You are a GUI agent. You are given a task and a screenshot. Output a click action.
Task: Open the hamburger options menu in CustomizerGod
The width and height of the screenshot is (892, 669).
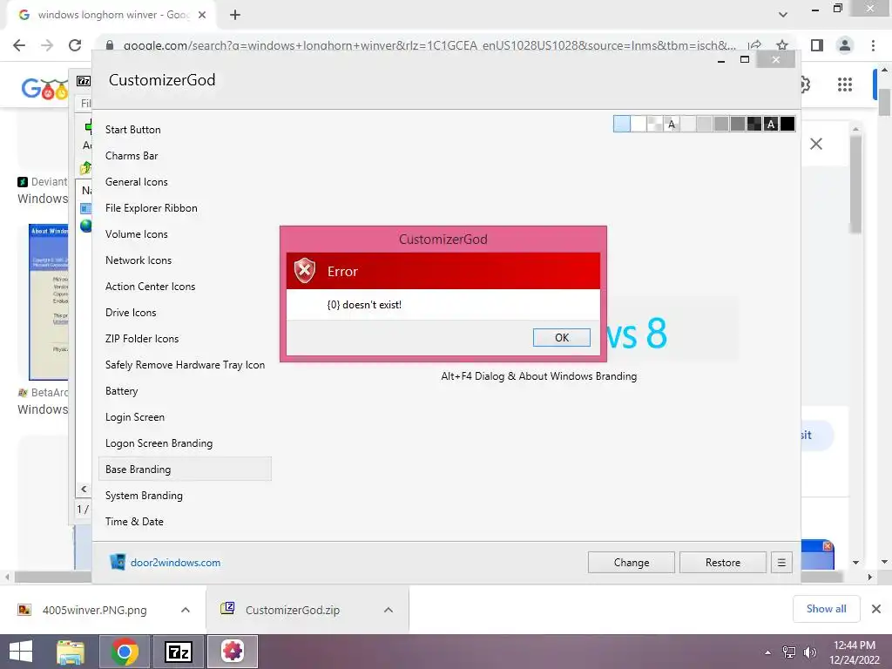tap(781, 562)
